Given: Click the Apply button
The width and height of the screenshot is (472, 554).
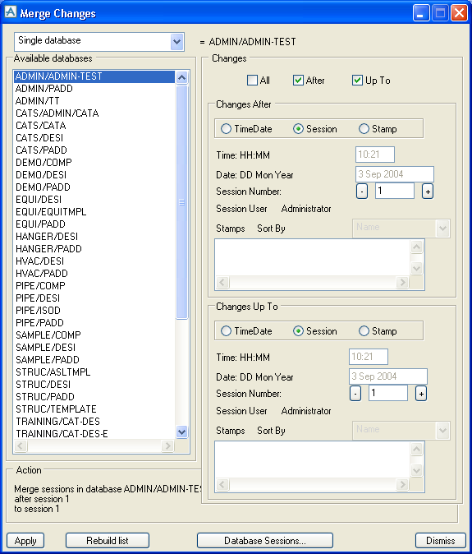Looking at the screenshot, I should (x=25, y=541).
